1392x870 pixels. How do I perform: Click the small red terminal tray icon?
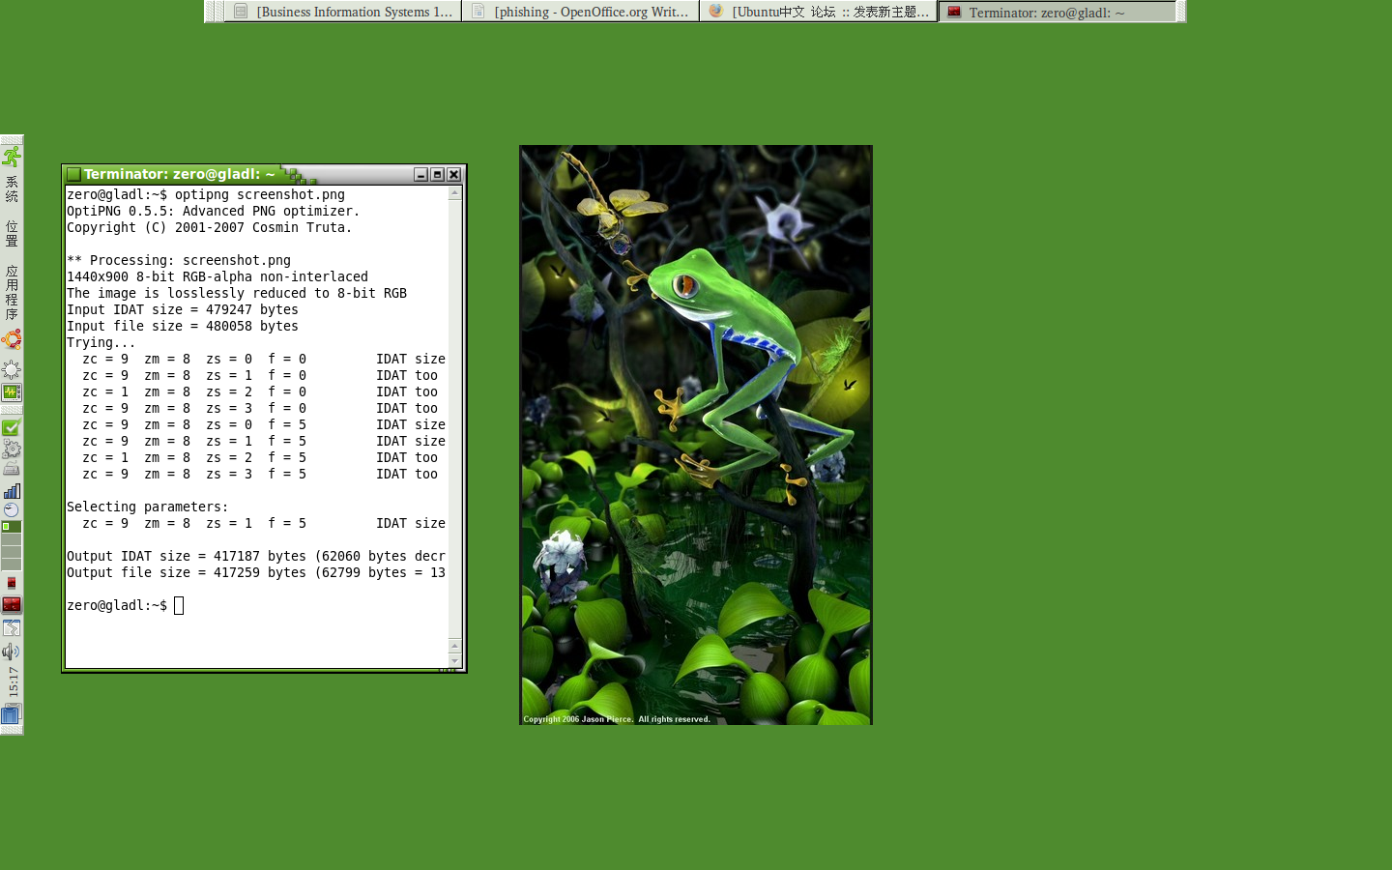click(x=12, y=583)
